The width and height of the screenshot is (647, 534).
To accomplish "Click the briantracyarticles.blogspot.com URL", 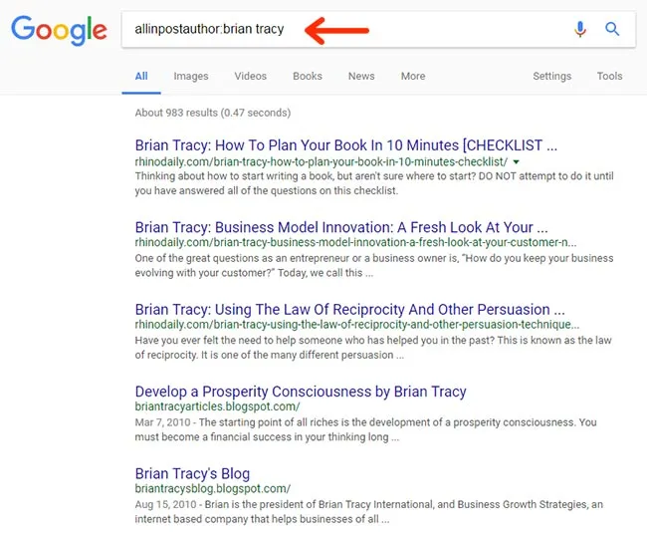I will pos(217,406).
